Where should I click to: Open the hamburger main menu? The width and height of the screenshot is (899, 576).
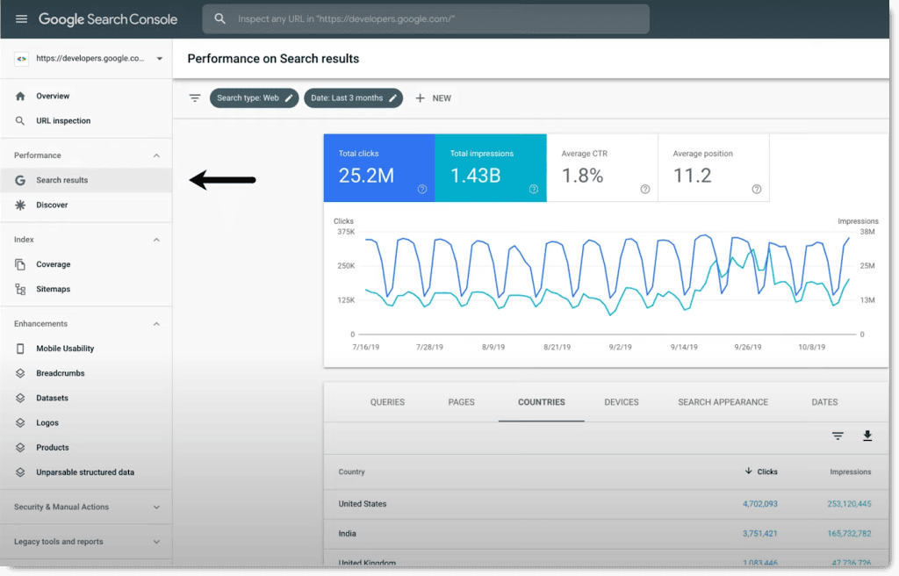pos(21,19)
